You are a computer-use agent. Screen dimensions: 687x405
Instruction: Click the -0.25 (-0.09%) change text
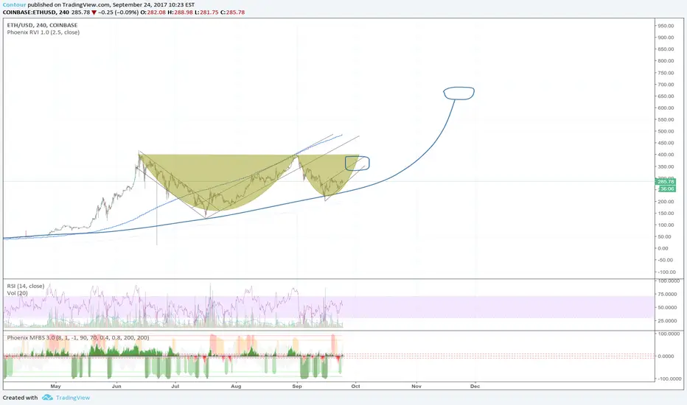tap(119, 13)
